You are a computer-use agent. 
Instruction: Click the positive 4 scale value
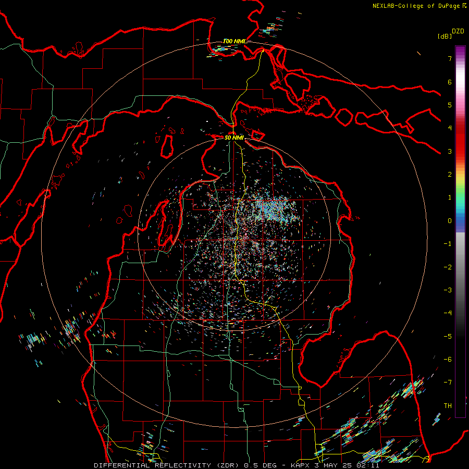[450, 128]
